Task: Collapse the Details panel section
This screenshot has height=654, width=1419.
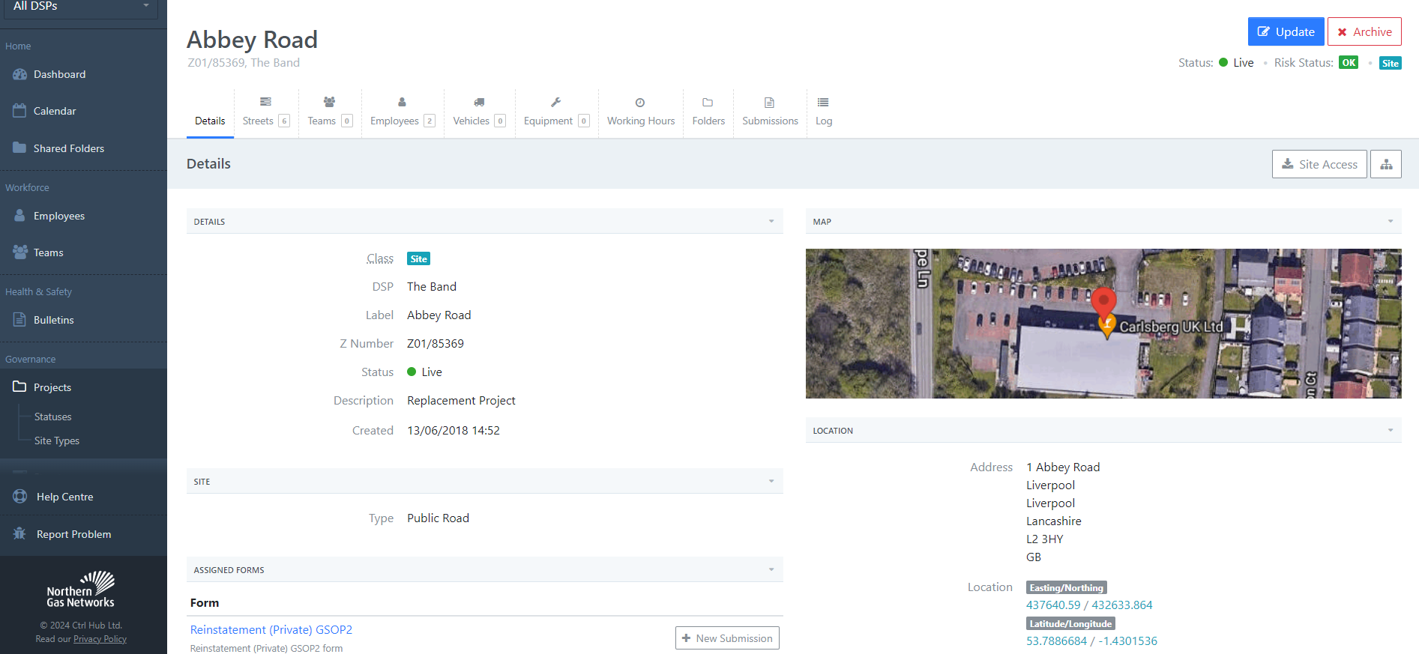Action: [x=771, y=222]
